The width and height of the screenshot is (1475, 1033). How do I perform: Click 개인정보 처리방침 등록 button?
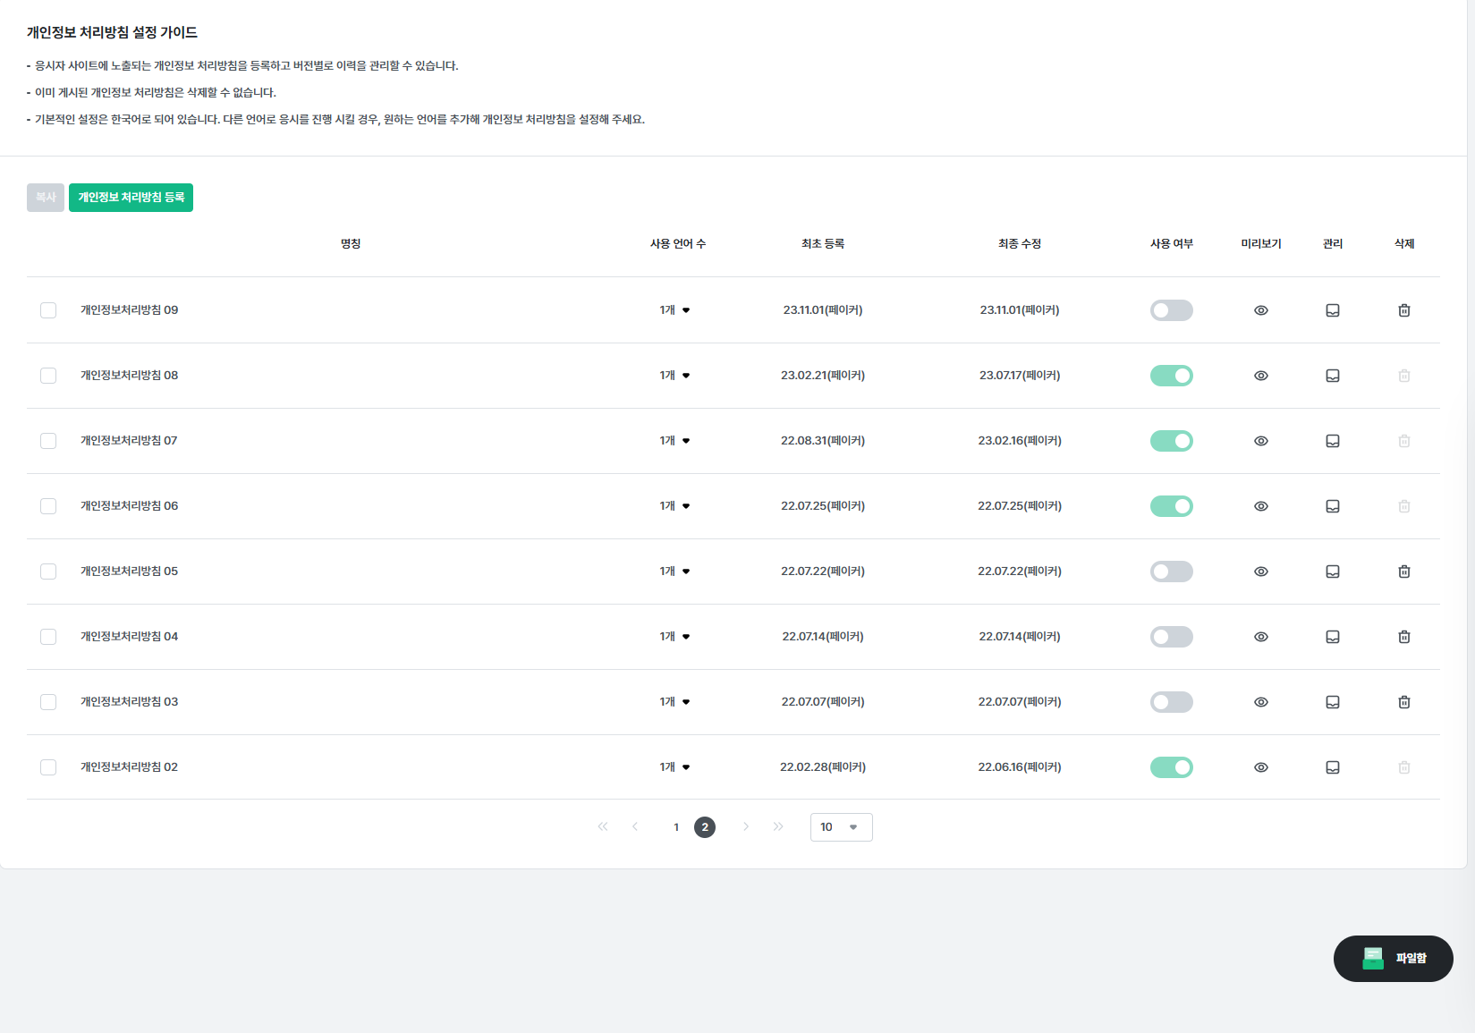click(x=131, y=198)
